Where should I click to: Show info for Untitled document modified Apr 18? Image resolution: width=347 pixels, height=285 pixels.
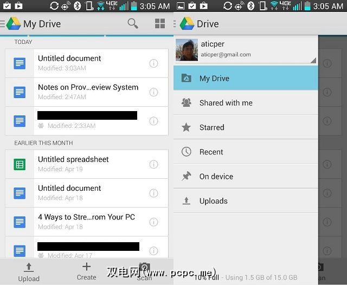pyautogui.click(x=153, y=193)
